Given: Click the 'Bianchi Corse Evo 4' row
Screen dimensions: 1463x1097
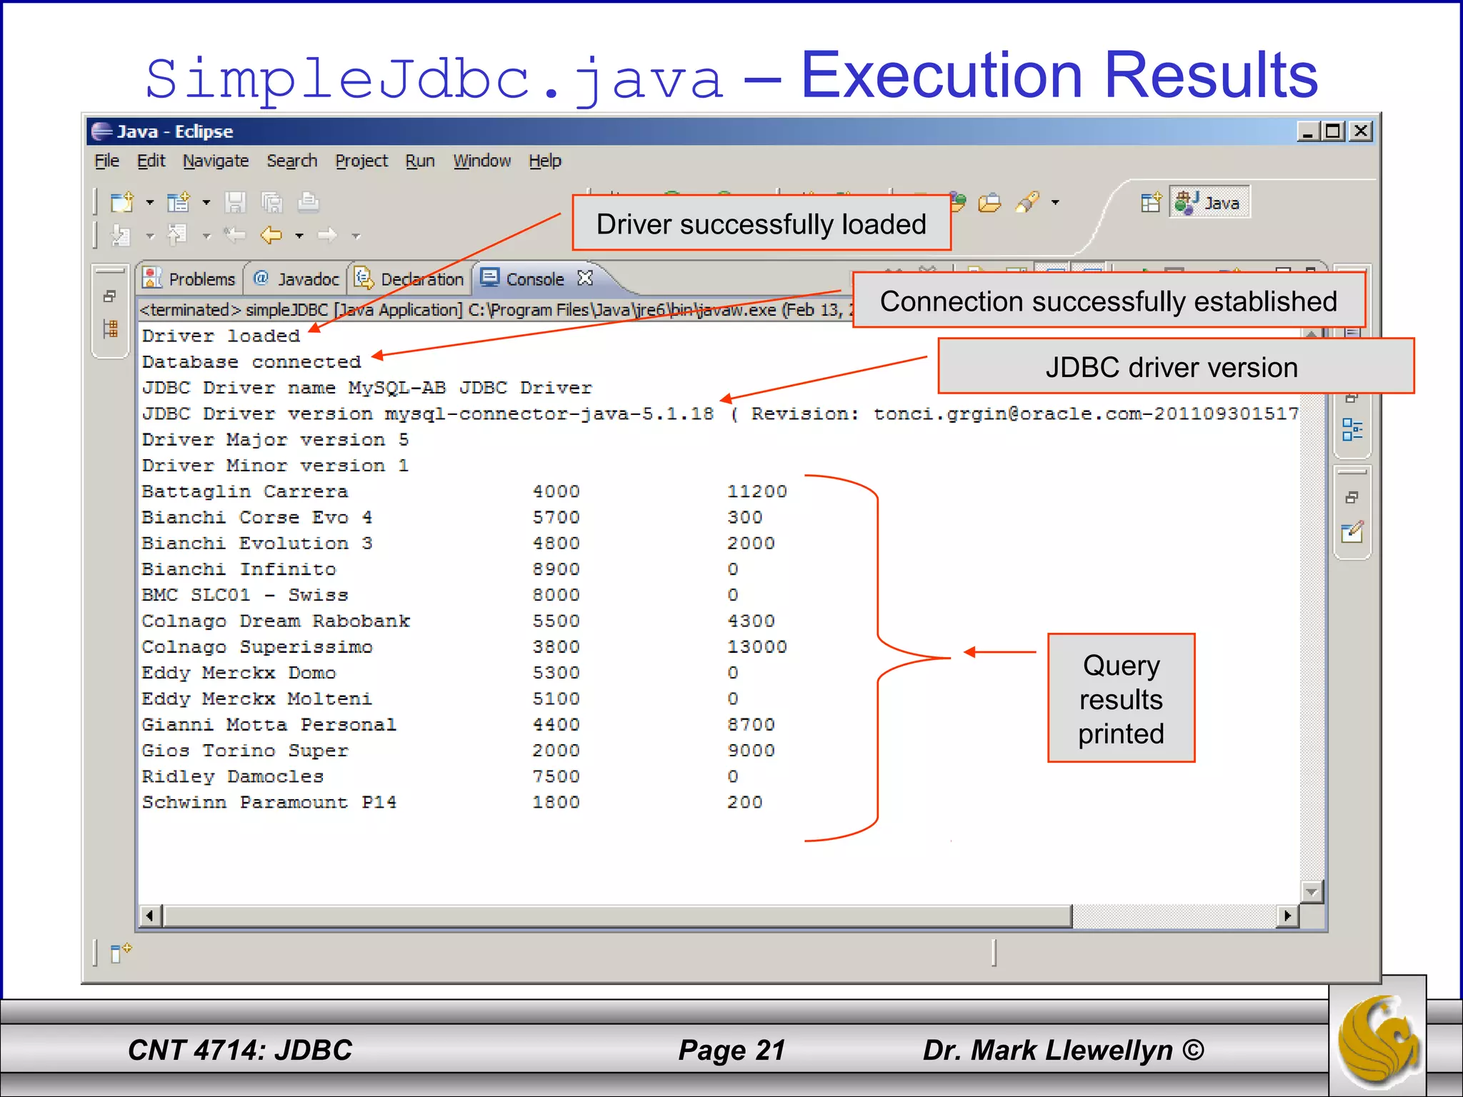Looking at the screenshot, I should pos(452,517).
